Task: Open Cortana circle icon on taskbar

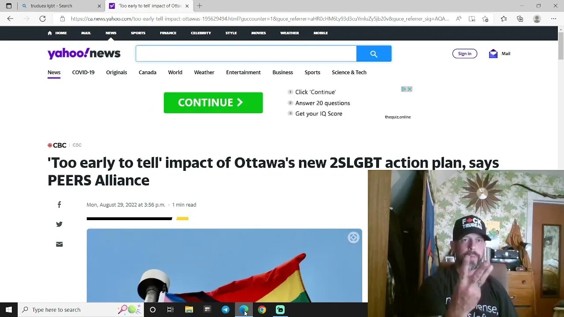Action: click(152, 310)
